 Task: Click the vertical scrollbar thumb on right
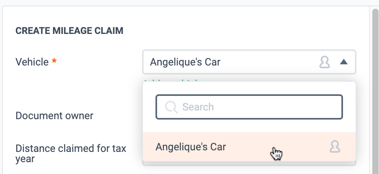(375, 92)
